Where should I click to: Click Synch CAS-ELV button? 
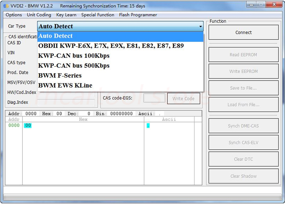pyautogui.click(x=243, y=142)
